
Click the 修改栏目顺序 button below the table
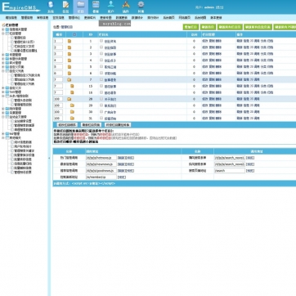pos(67,125)
